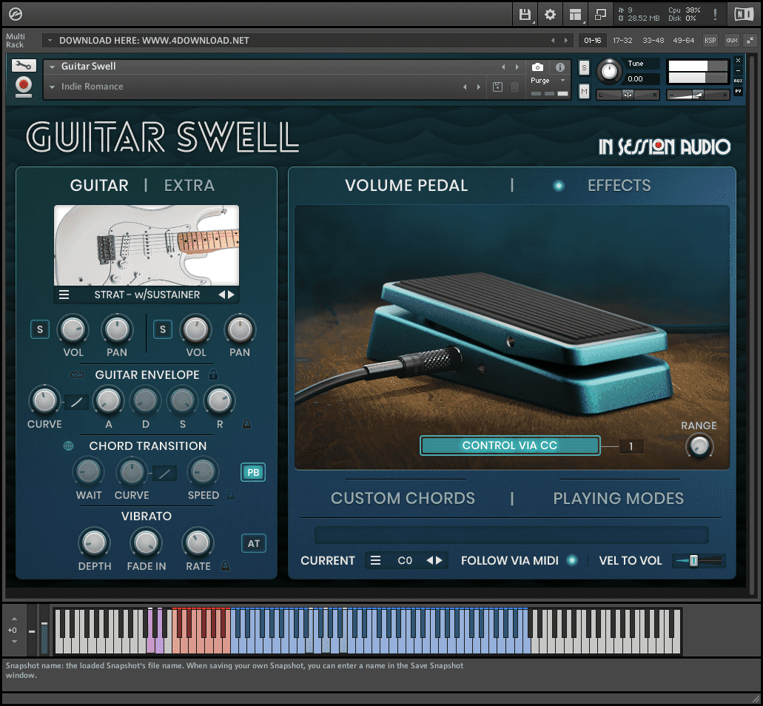The height and width of the screenshot is (706, 763).
Task: Open the workspace layout icon in header
Action: coord(576,15)
